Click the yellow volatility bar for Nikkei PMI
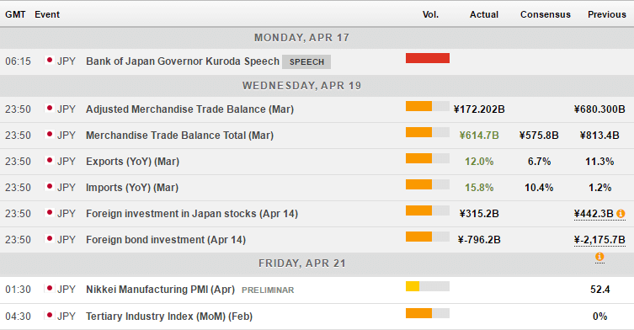 pos(413,286)
